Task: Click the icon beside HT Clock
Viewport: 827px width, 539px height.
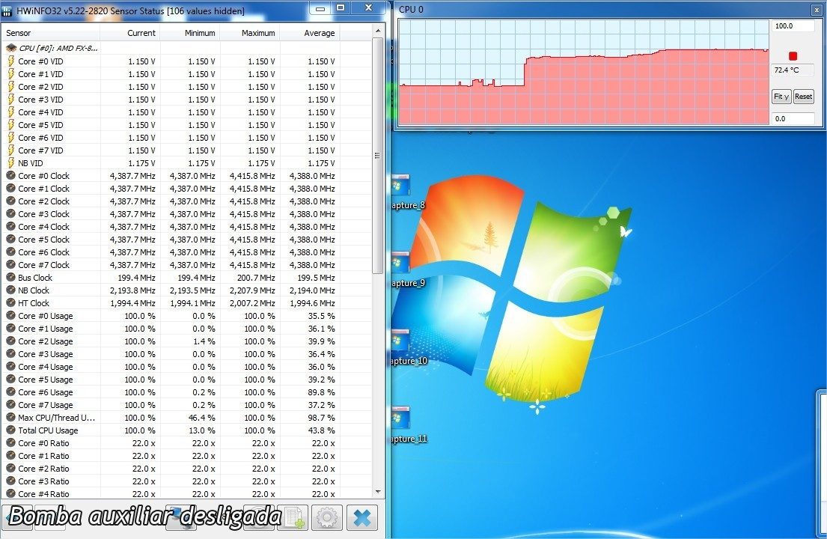Action: pyautogui.click(x=10, y=302)
